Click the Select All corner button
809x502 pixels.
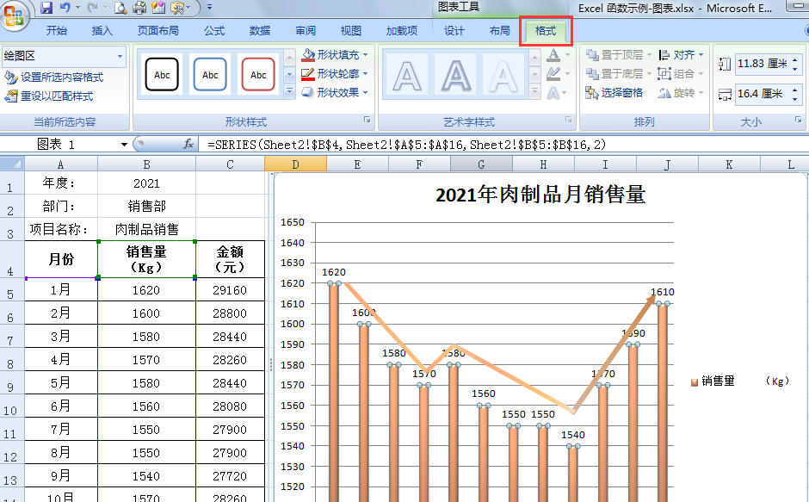[x=12, y=164]
